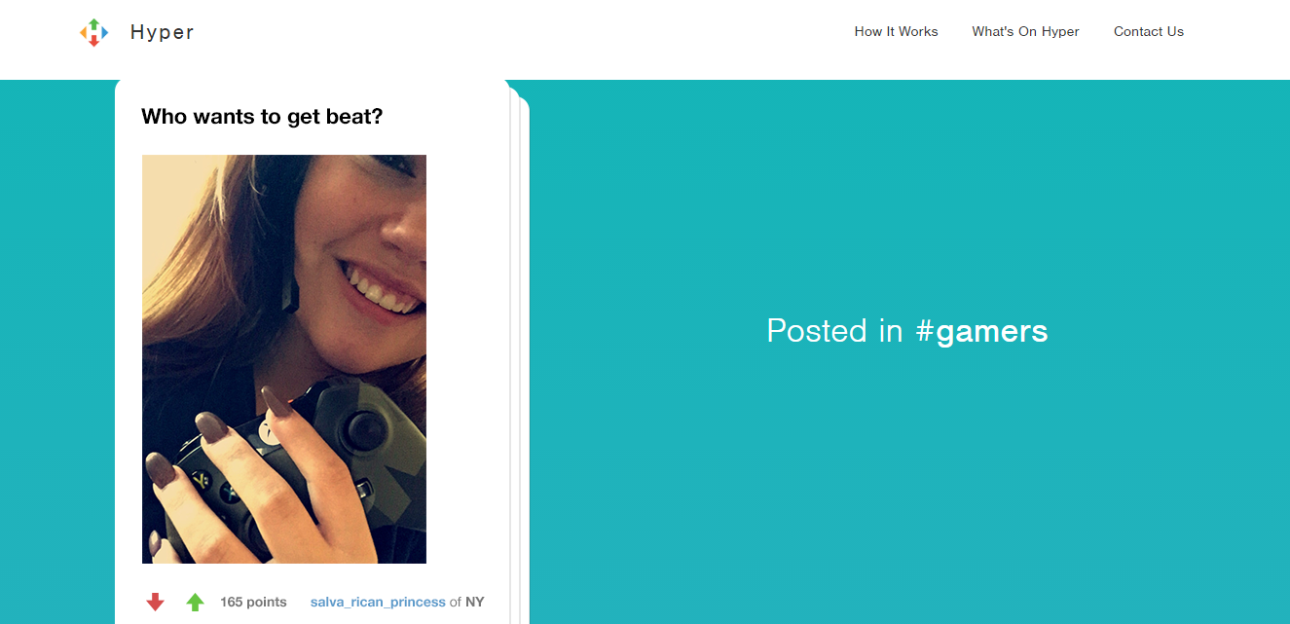The width and height of the screenshot is (1290, 624).
Task: Click the Hyper colorful arrows logo
Action: pos(93,32)
